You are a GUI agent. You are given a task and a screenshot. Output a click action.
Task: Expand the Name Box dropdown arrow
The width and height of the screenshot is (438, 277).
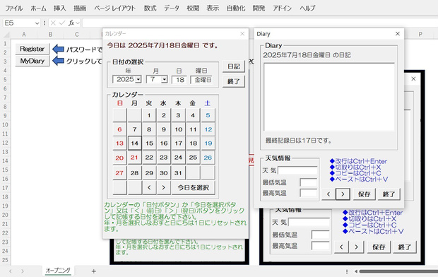click(x=37, y=23)
